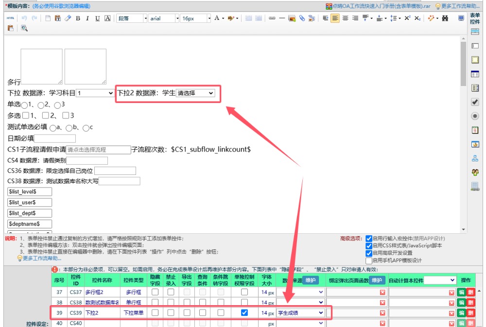This screenshot has height=327, width=486.
Task: Click the 日期必填 date input field
Action: [55, 138]
